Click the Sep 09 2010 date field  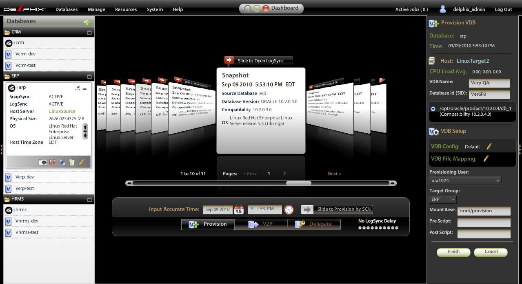[218, 209]
